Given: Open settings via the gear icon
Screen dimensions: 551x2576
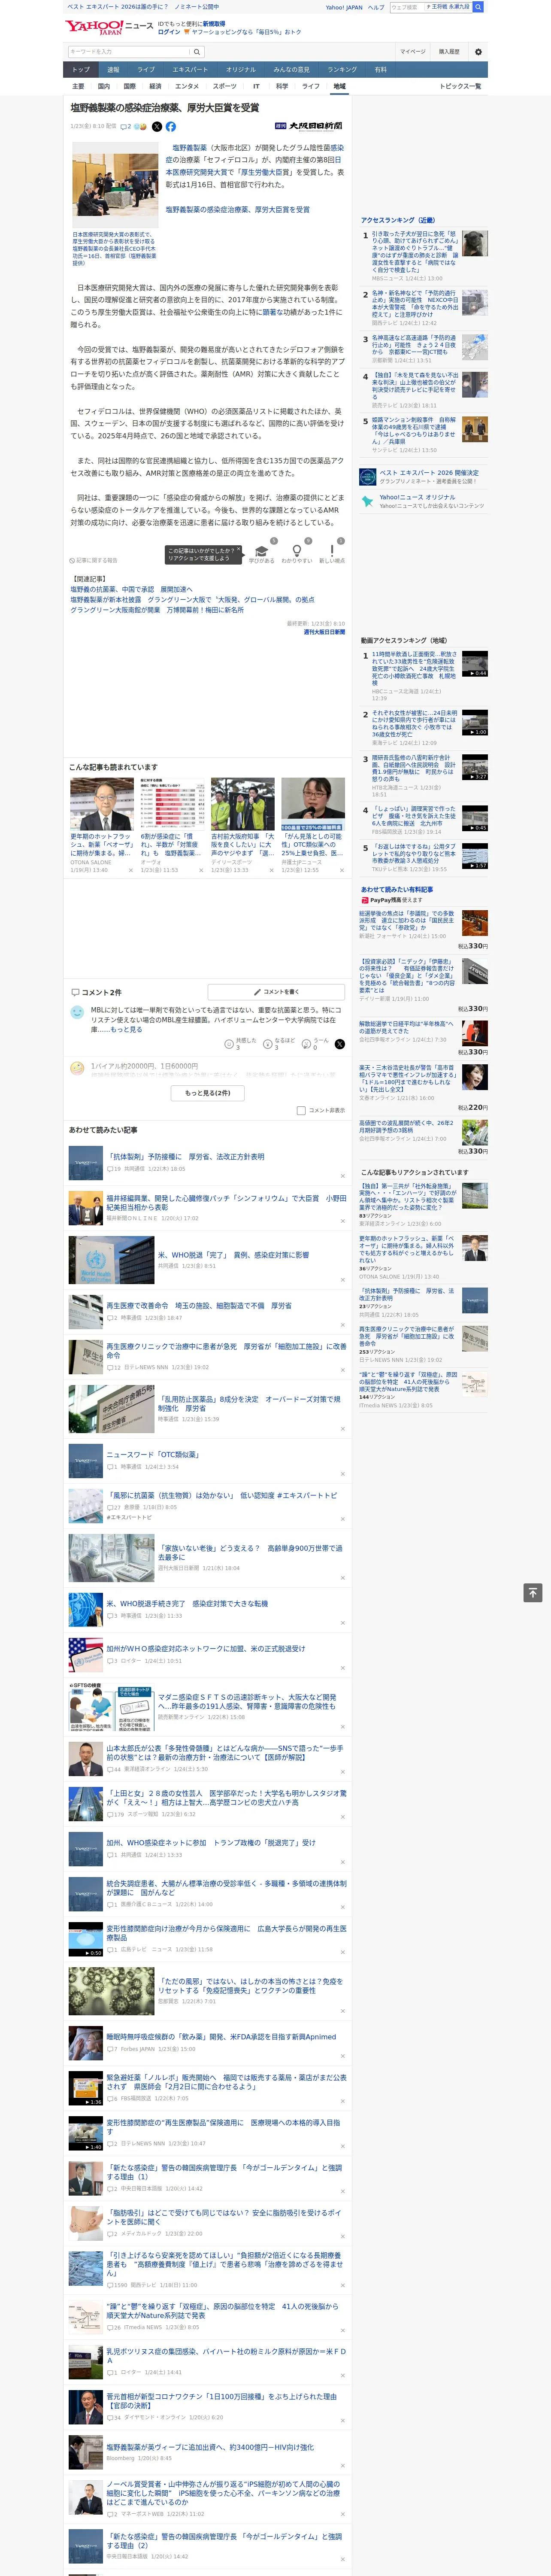Looking at the screenshot, I should pyautogui.click(x=478, y=51).
